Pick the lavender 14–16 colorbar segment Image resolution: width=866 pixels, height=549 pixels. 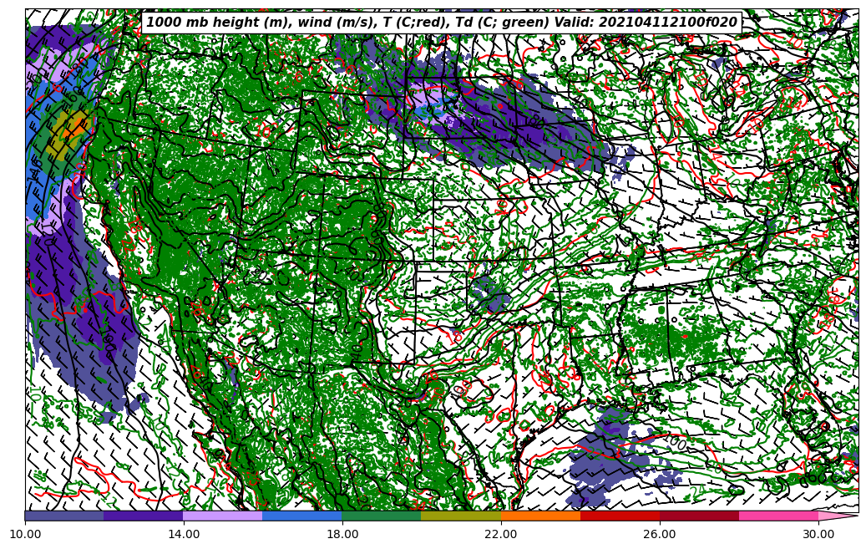coord(223,516)
